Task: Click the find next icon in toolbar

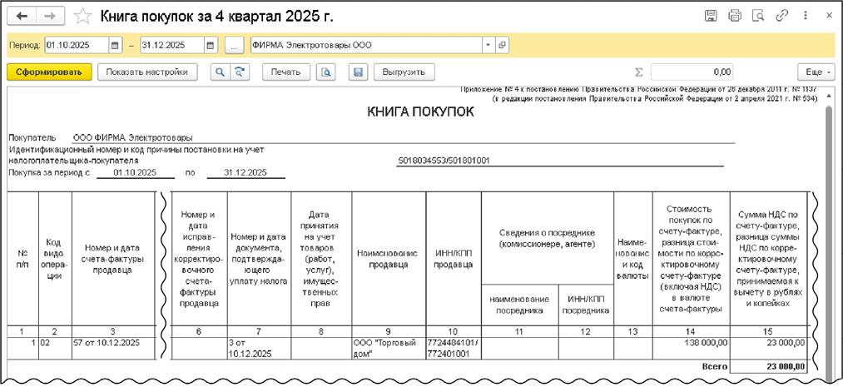Action: [241, 72]
